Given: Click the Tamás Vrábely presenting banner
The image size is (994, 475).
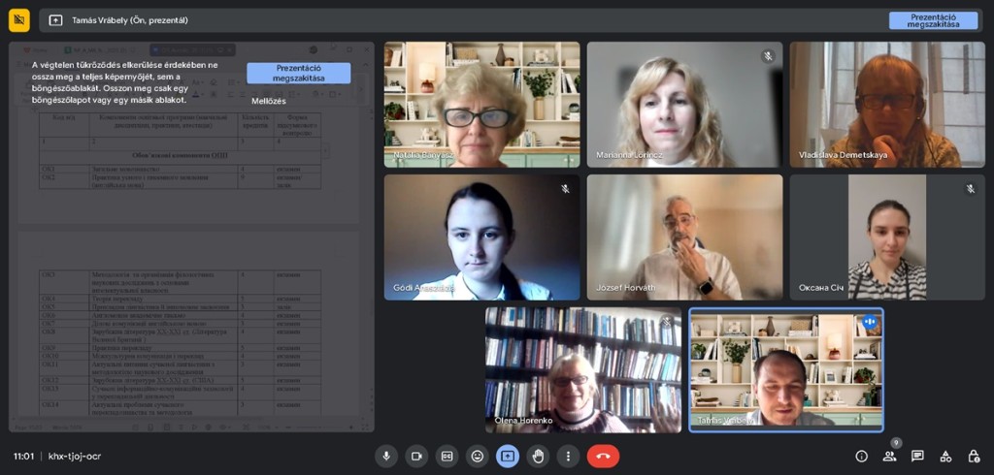Looking at the screenshot, I should point(130,19).
